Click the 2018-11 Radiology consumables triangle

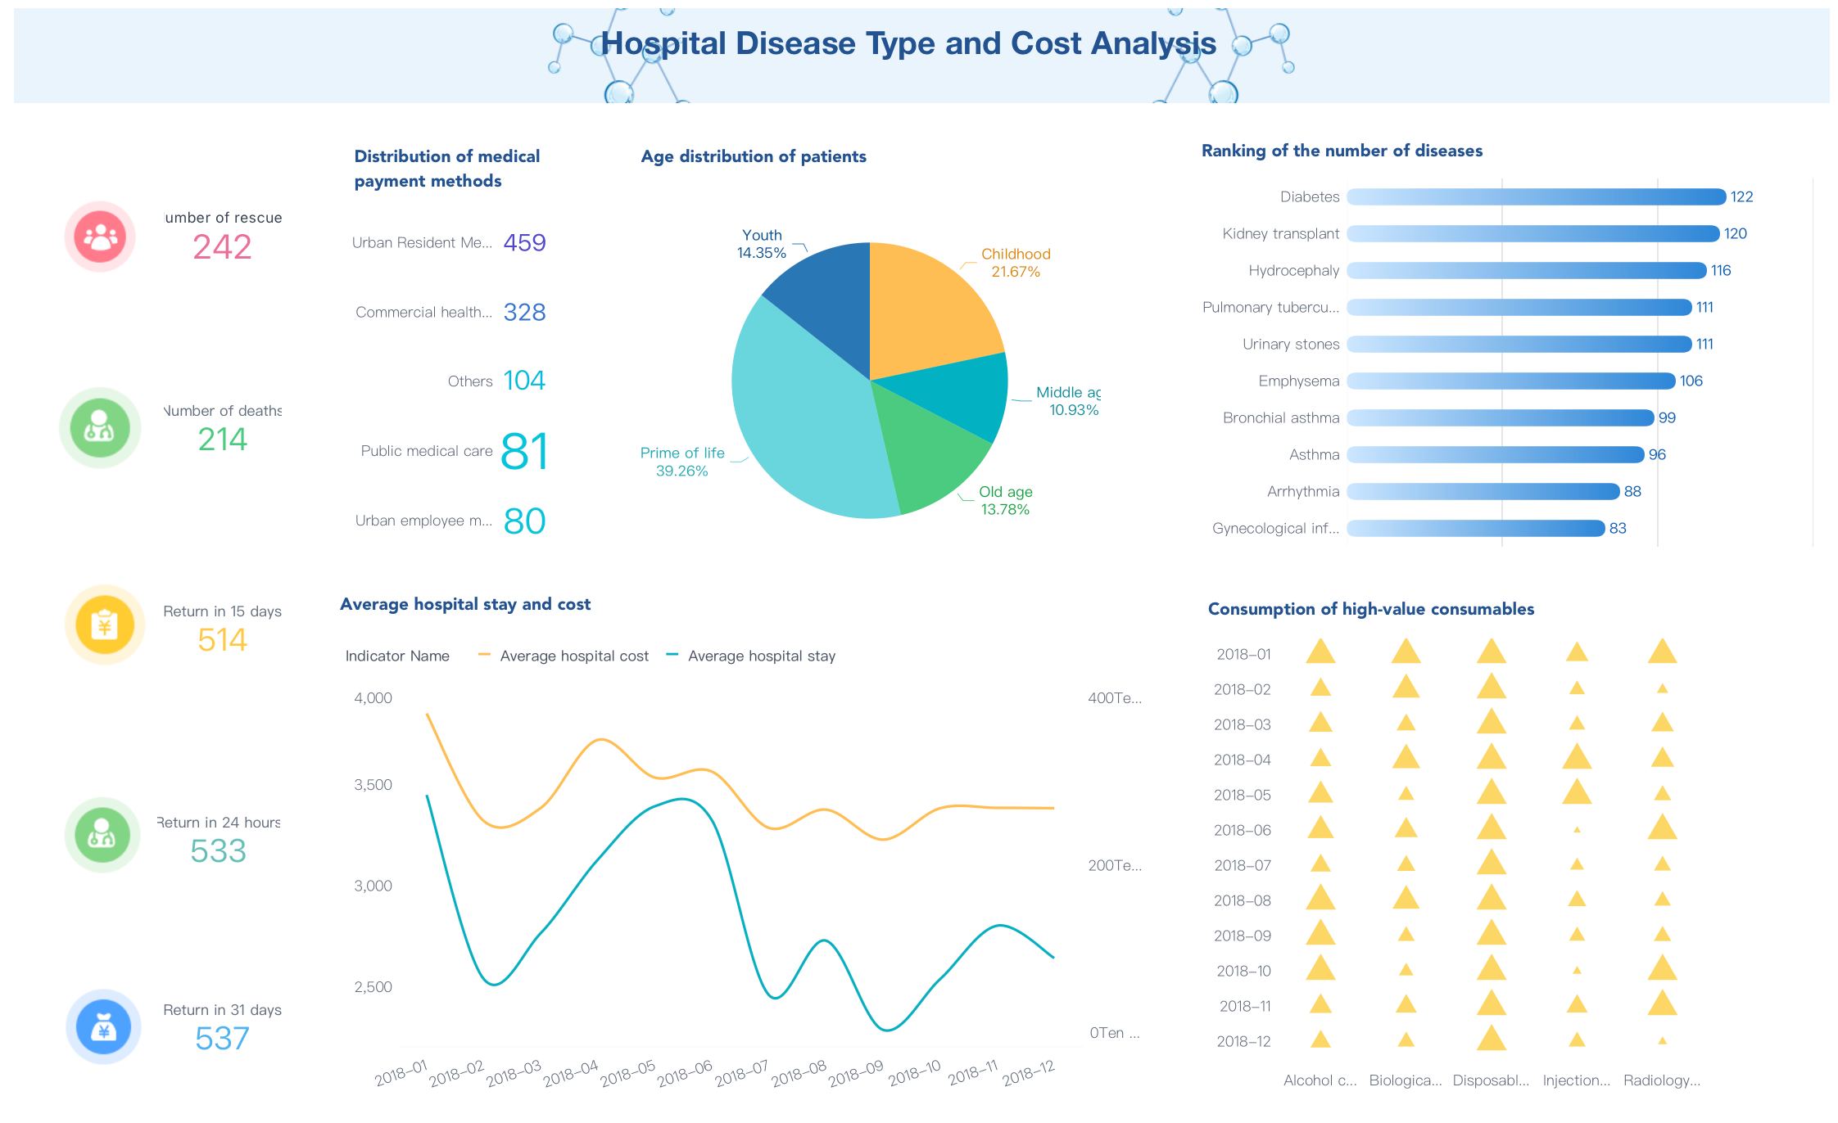point(1662,1003)
